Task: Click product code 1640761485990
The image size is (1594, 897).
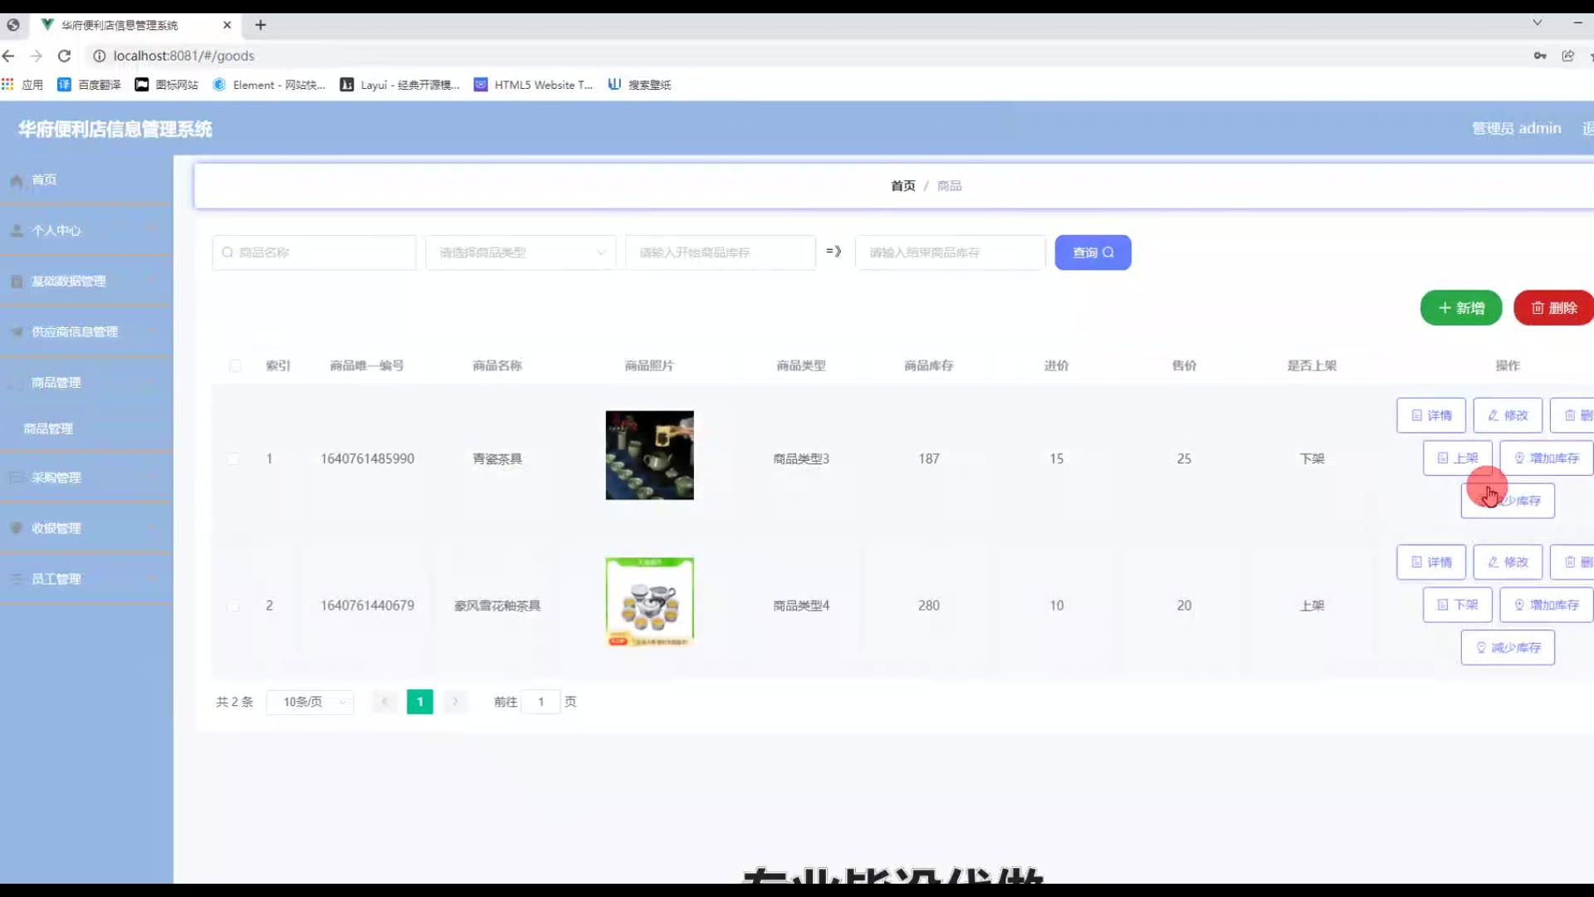Action: (x=367, y=459)
